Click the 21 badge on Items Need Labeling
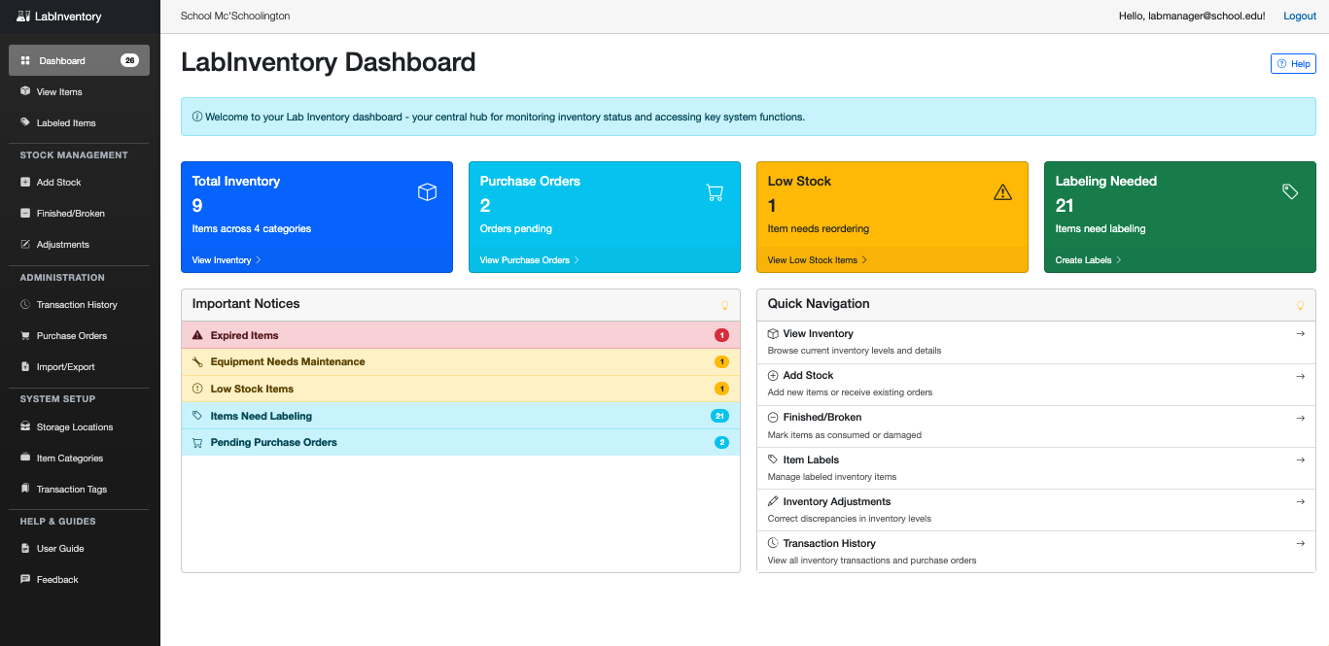Image resolution: width=1329 pixels, height=646 pixels. point(719,416)
